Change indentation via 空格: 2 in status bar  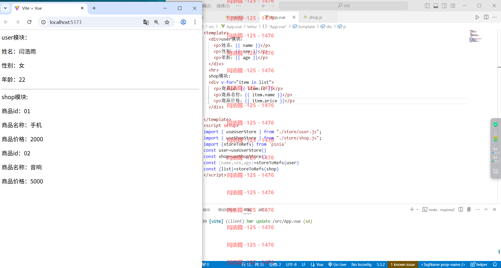275,265
